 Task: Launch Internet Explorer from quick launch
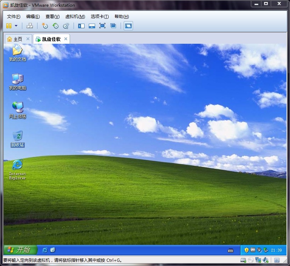click(x=45, y=250)
